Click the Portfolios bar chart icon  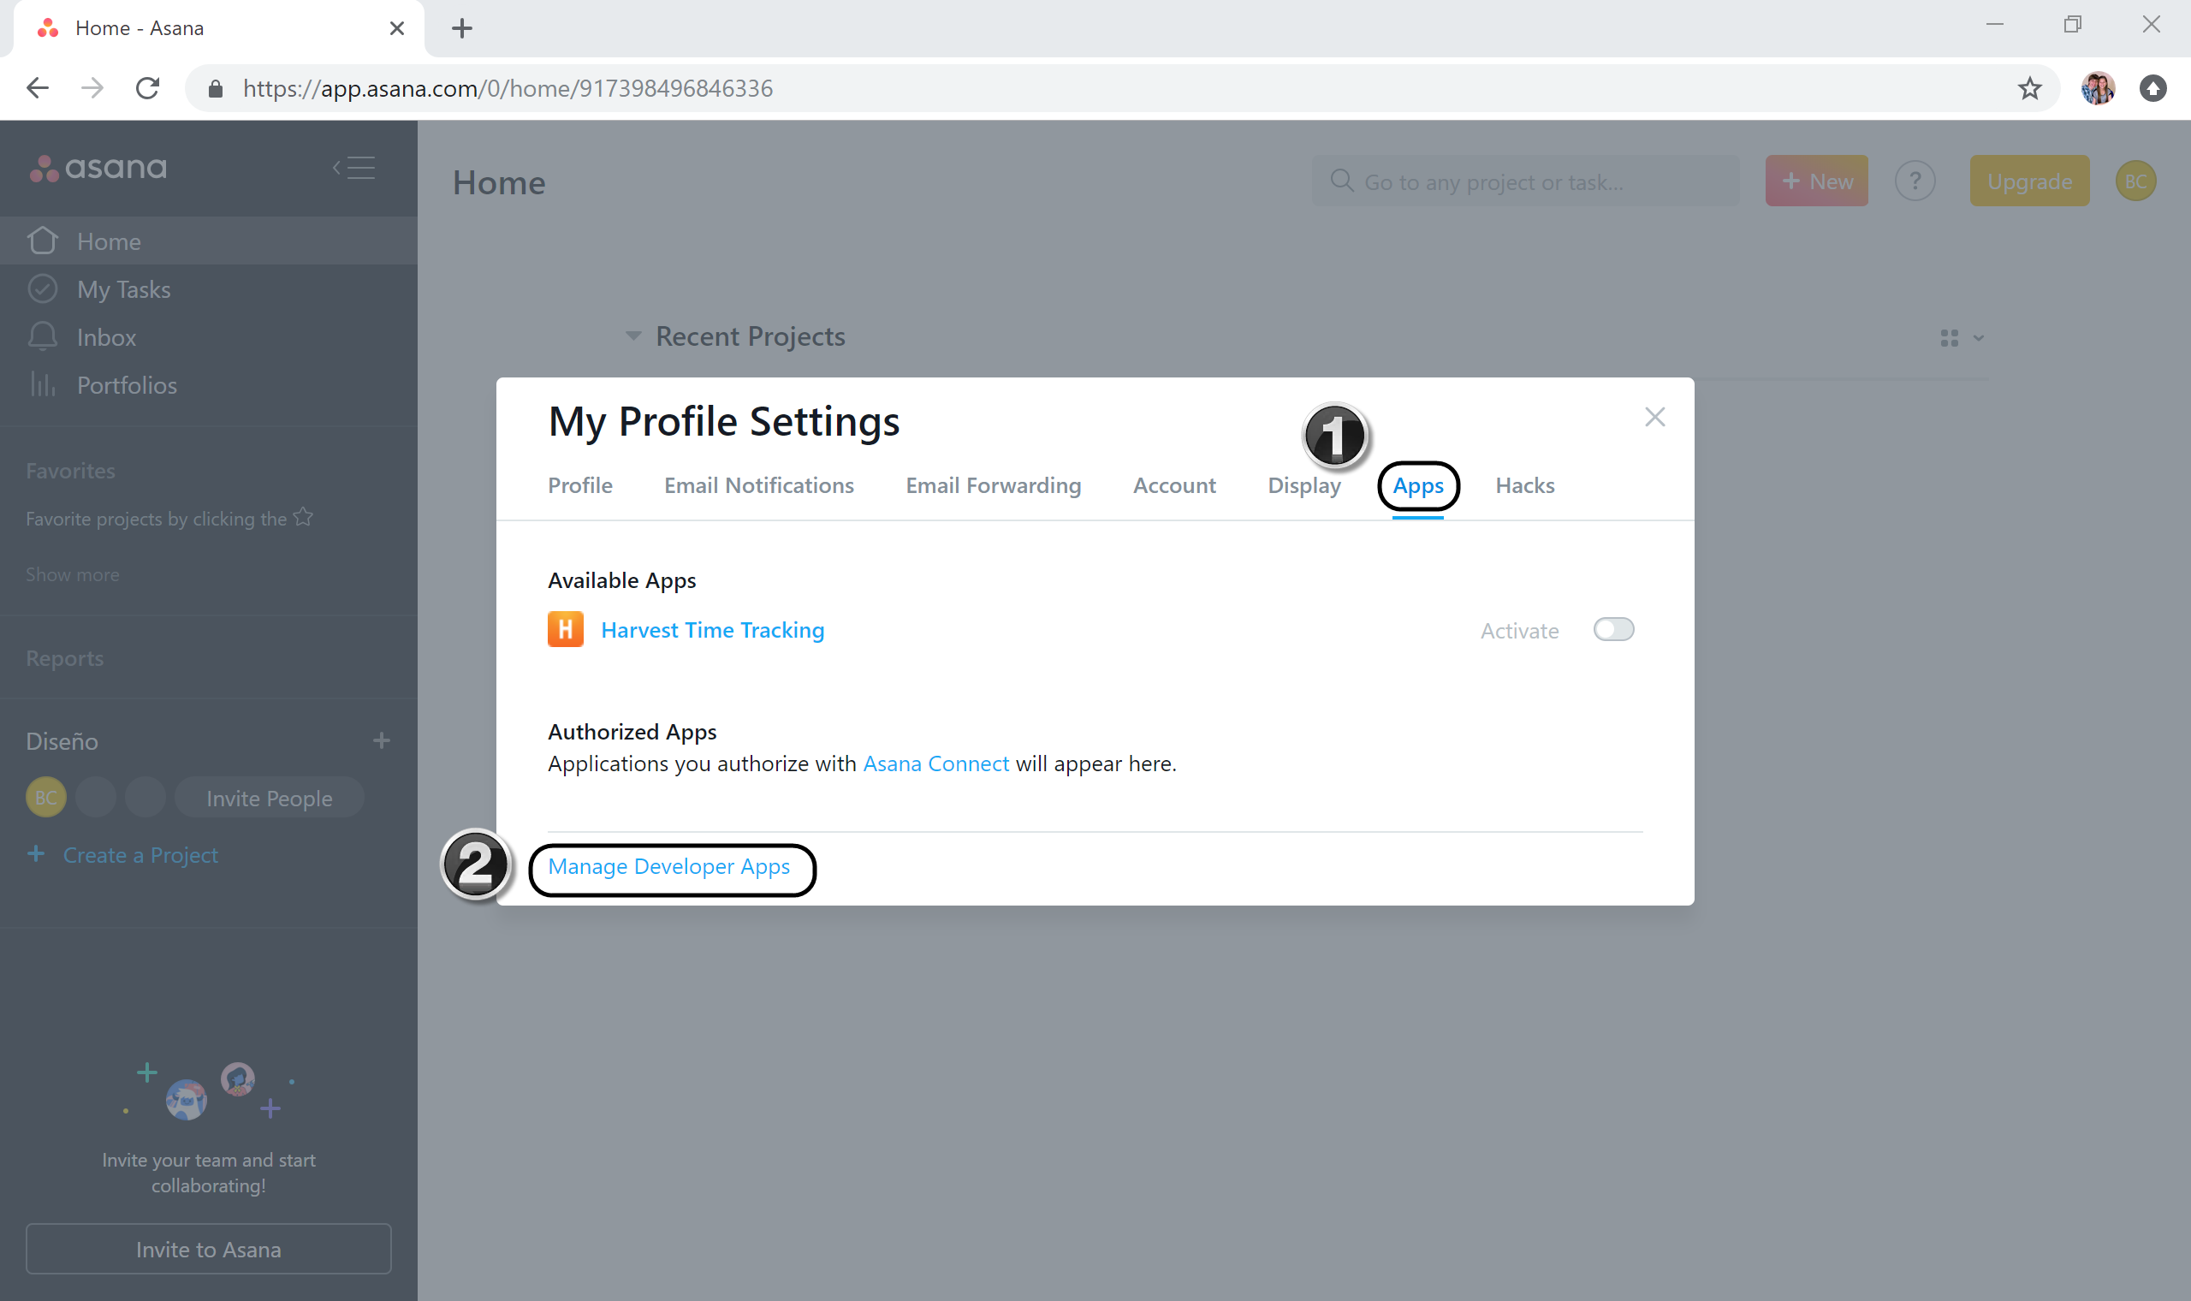click(42, 384)
